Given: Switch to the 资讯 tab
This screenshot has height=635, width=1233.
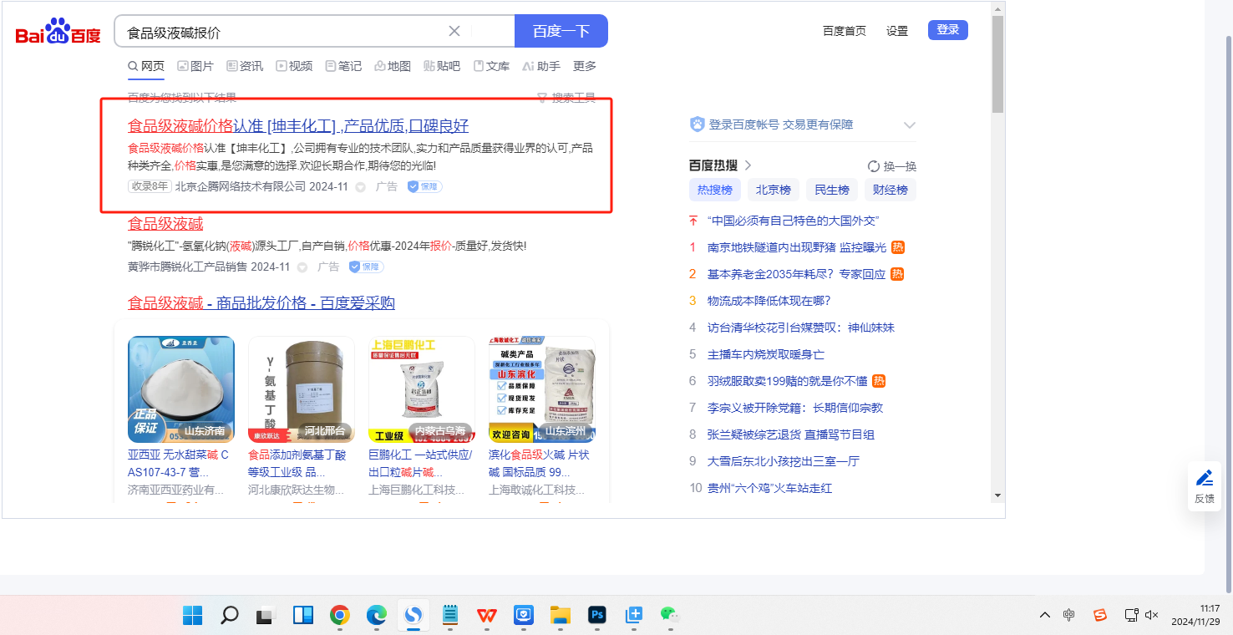Looking at the screenshot, I should point(245,66).
